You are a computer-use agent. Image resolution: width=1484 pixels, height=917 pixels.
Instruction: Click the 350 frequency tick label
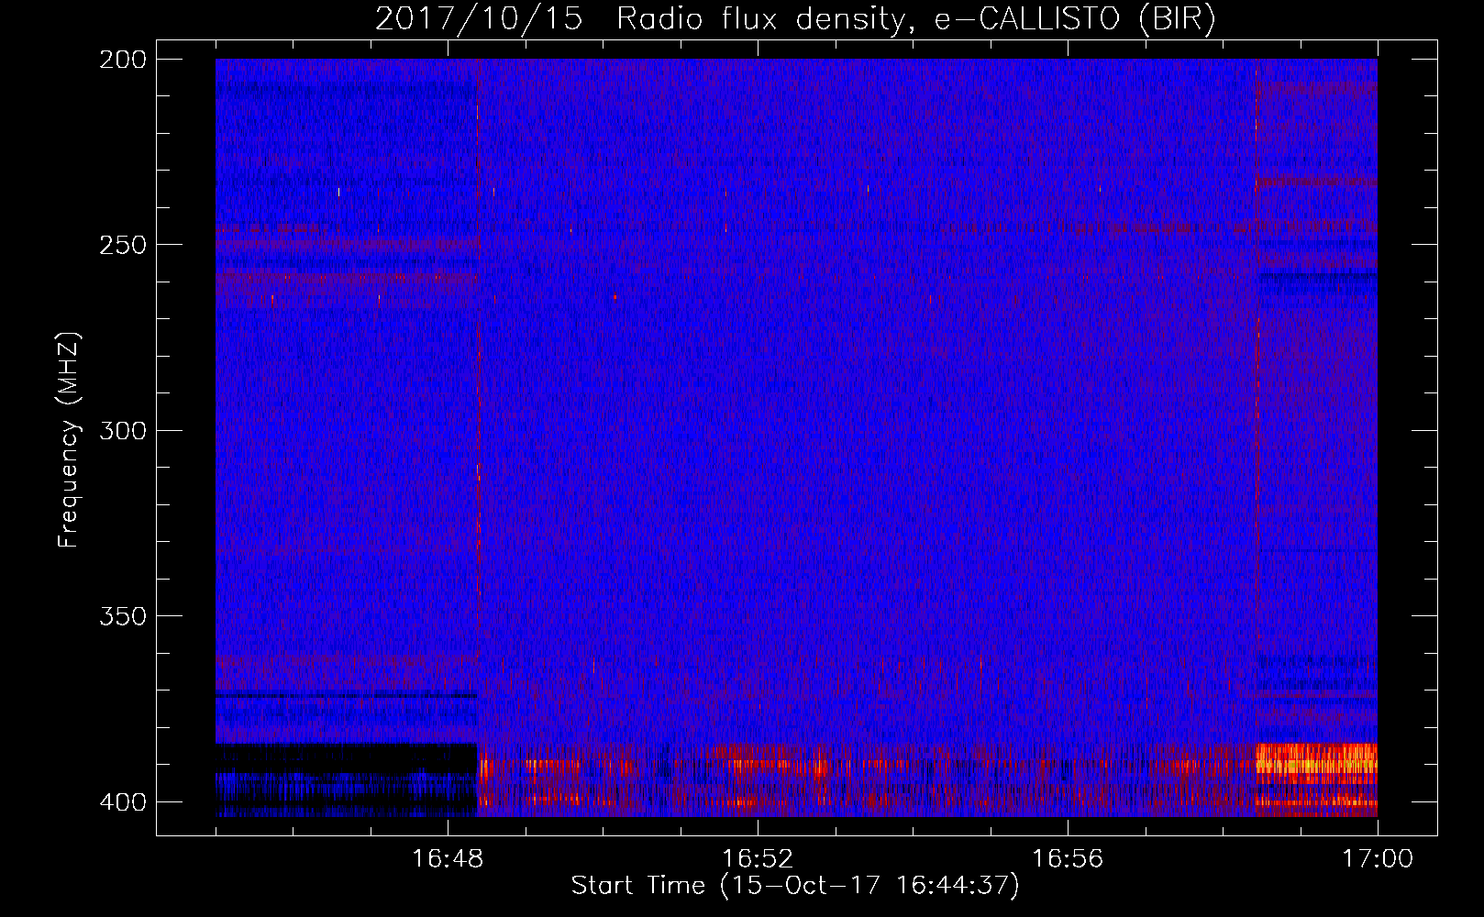pos(123,616)
